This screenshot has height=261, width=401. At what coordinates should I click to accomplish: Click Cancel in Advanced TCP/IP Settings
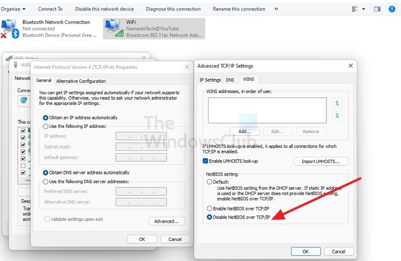click(x=339, y=251)
